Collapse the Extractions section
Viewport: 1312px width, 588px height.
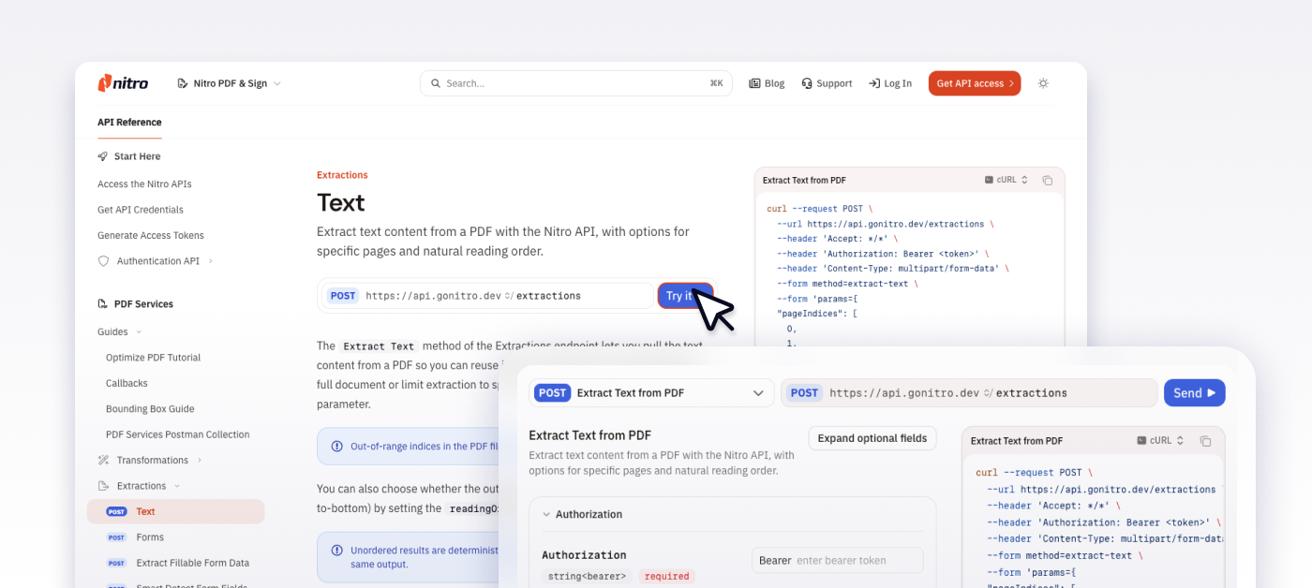pos(140,486)
